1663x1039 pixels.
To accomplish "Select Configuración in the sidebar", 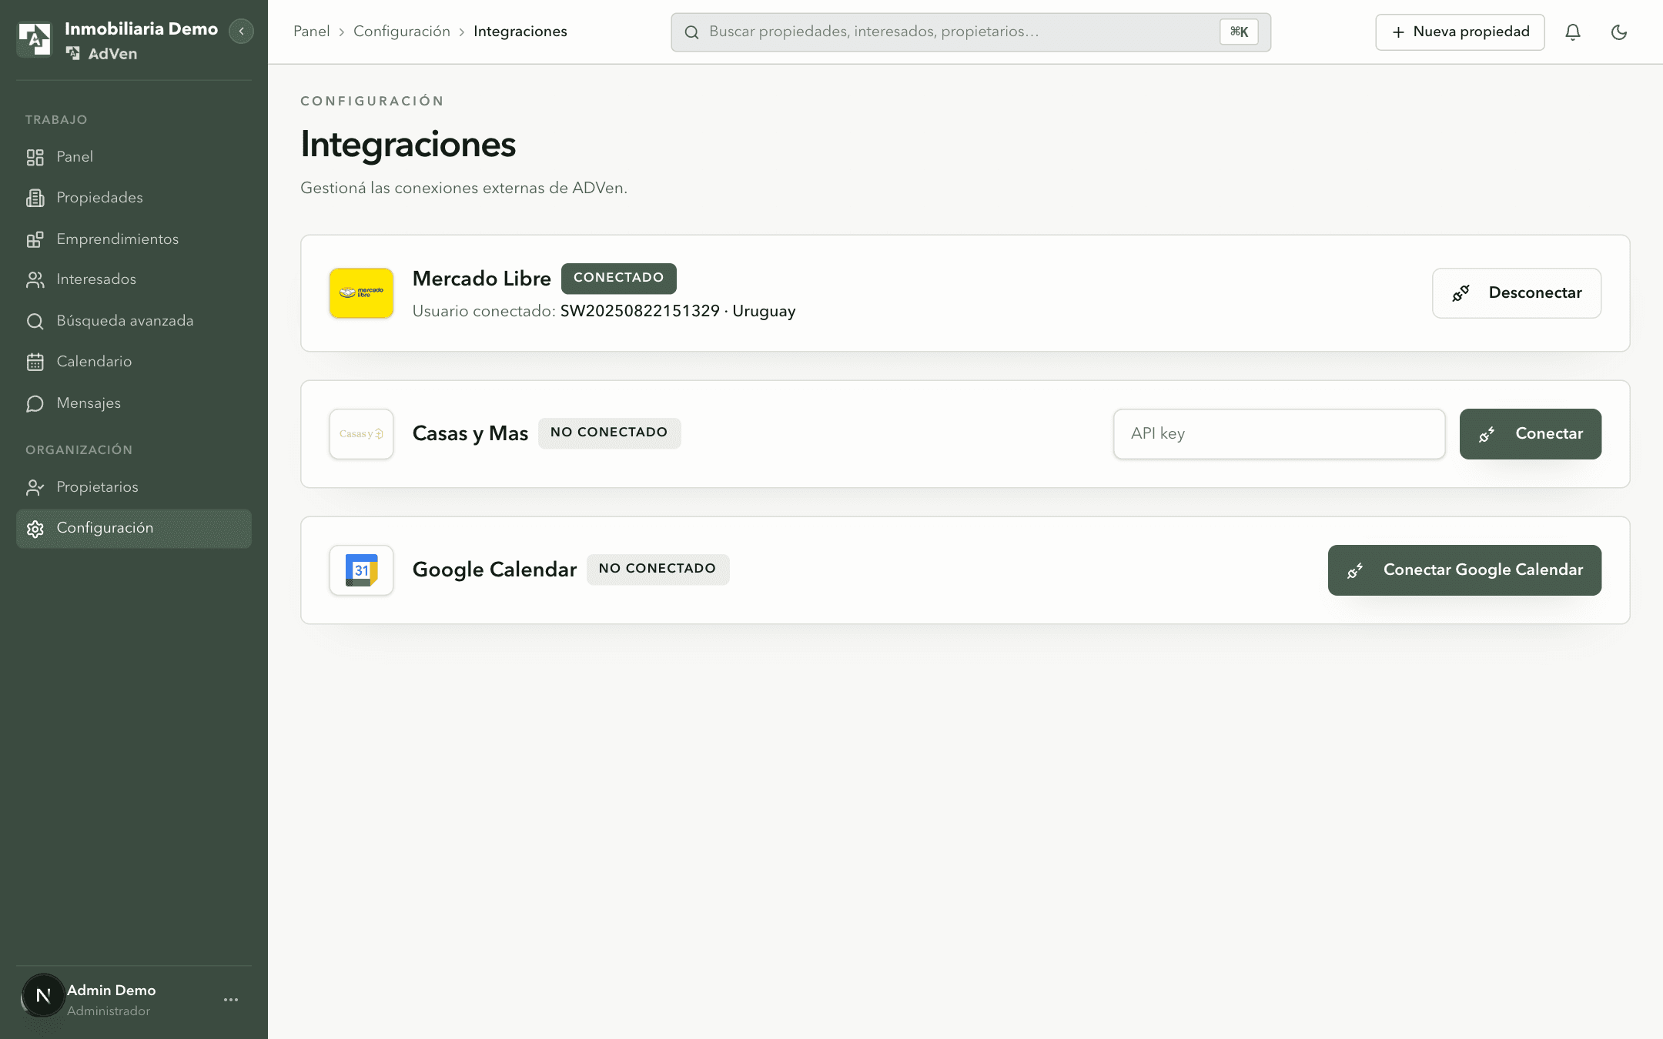I will (134, 528).
